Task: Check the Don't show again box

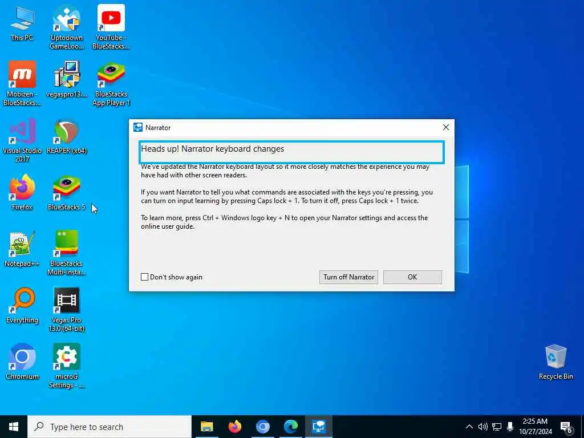Action: tap(144, 277)
